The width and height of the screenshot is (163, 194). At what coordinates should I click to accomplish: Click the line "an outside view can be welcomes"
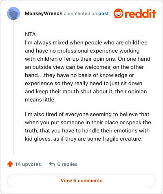coord(84,67)
